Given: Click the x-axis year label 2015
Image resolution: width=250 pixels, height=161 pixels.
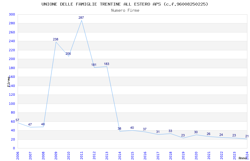Looking at the screenshot, I should point(132,156).
